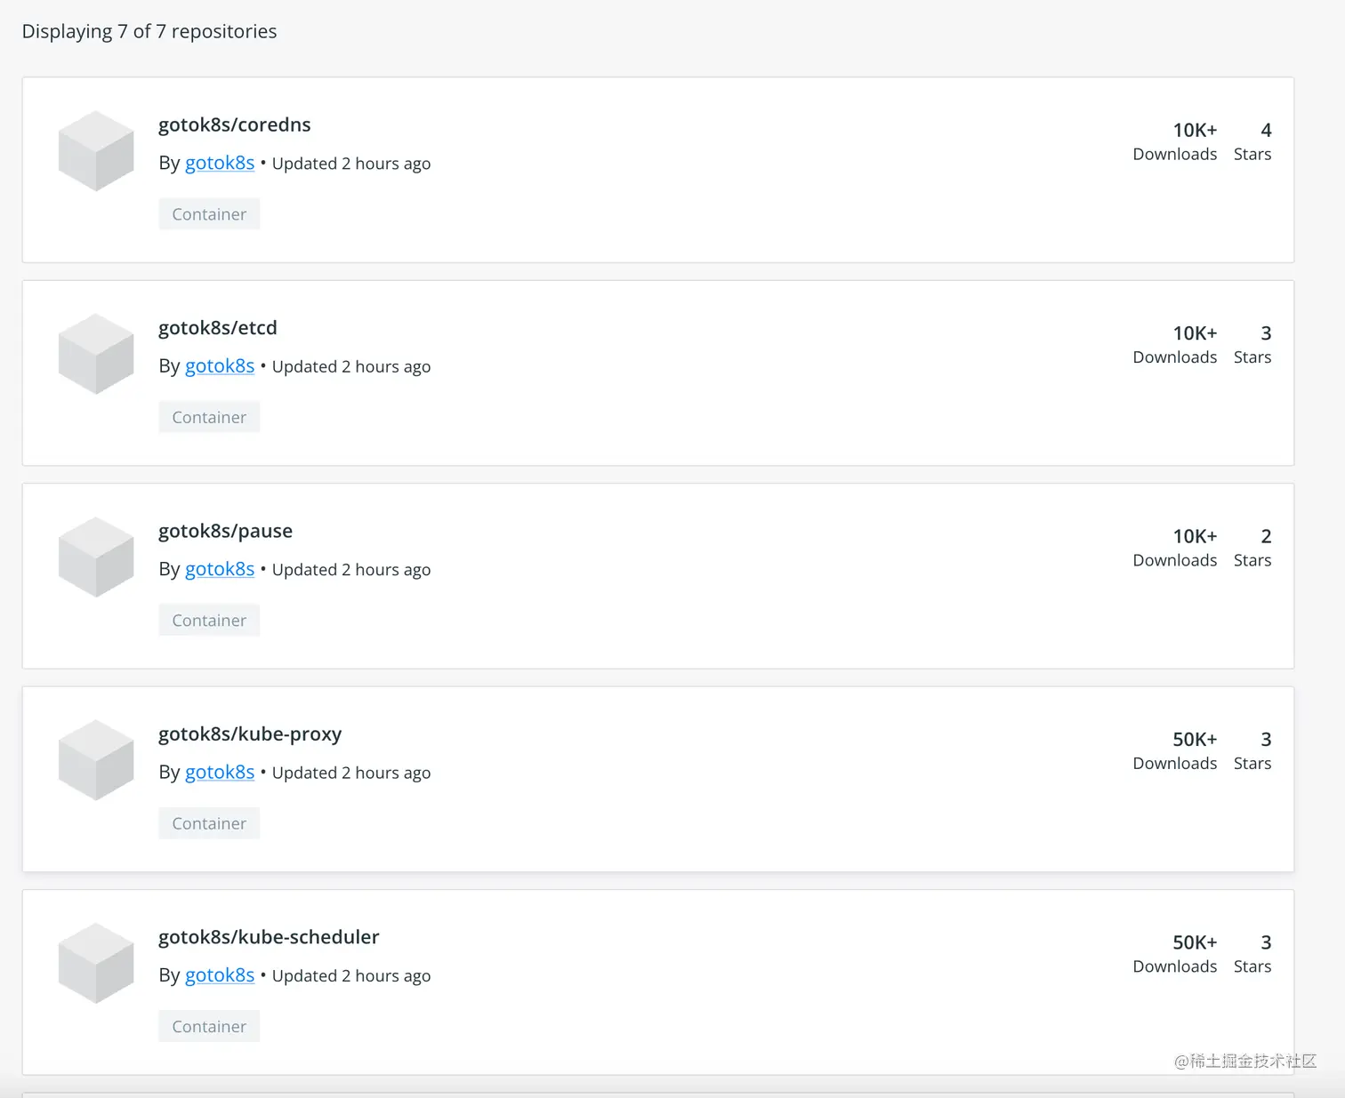Click 'Updated 2 hours ago' on kube-proxy card
Viewport: 1345px width, 1098px height.
(x=351, y=773)
